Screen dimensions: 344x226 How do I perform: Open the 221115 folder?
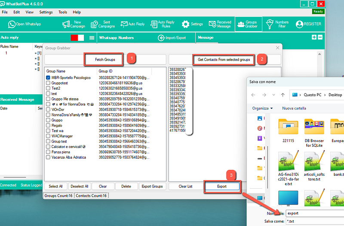click(288, 131)
